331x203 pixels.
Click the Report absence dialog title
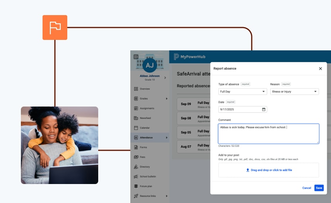click(225, 69)
